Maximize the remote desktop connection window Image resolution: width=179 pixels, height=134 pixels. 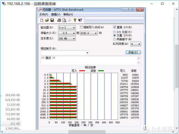pos(162,4)
